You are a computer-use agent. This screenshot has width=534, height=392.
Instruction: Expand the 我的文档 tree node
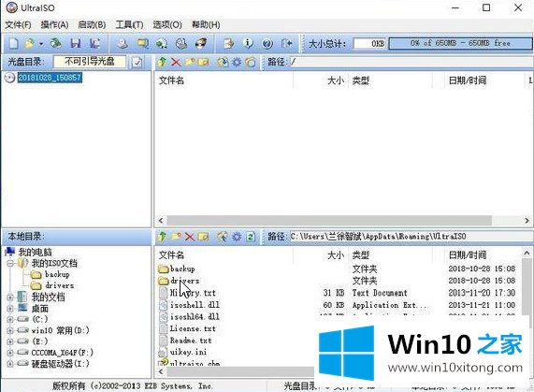(10, 298)
